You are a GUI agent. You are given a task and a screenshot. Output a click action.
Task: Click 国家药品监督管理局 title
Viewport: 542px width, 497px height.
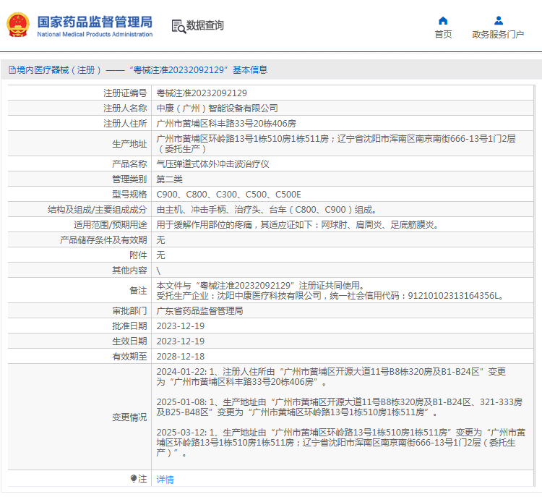point(95,22)
